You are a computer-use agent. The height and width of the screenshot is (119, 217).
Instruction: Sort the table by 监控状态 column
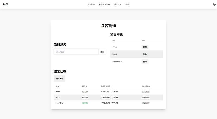[x=146, y=86]
